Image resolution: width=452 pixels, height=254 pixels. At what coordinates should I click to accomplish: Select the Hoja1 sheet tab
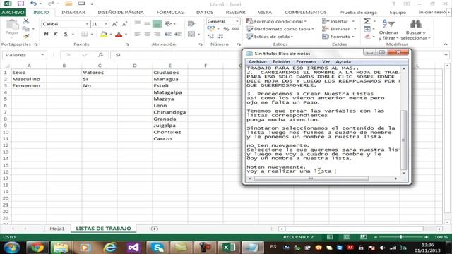pyautogui.click(x=57, y=229)
